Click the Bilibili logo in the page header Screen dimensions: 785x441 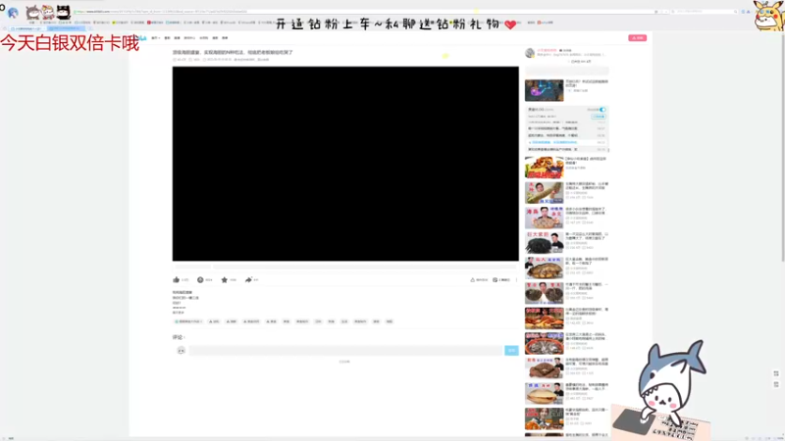[x=142, y=38]
